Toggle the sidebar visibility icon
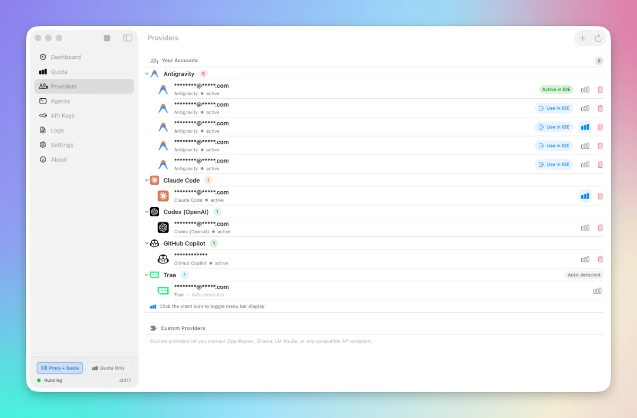The width and height of the screenshot is (637, 418). 128,38
